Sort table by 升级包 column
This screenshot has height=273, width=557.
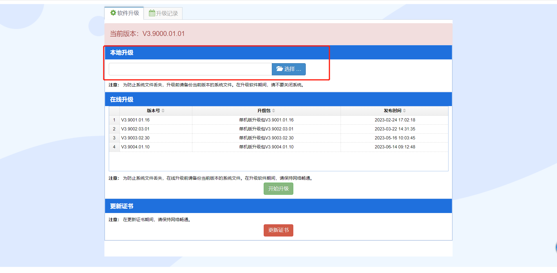tap(266, 111)
